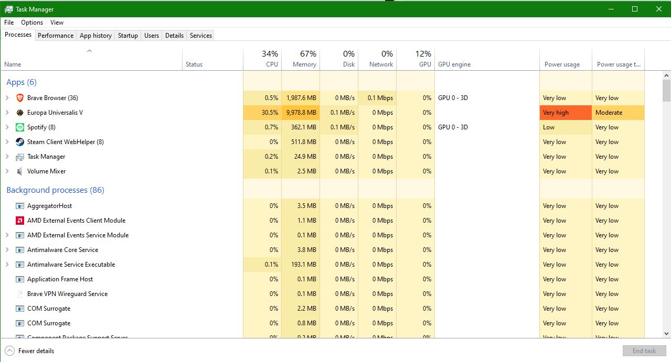Switch to the Performance tab
Viewport: 671px width, 362px height.
tap(56, 36)
